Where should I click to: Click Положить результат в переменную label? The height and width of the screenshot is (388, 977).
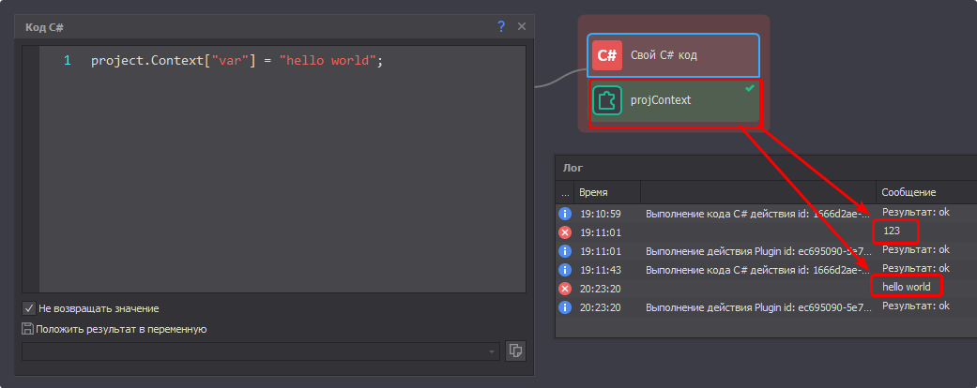coord(122,330)
